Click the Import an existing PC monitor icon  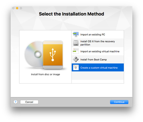point(76,34)
